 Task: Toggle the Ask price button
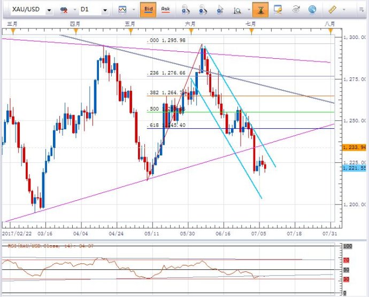click(165, 10)
